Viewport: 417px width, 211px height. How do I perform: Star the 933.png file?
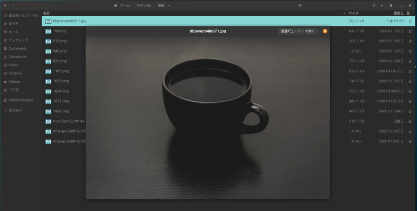410,61
